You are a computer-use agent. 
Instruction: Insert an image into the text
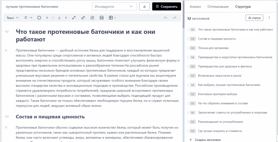tap(102, 18)
